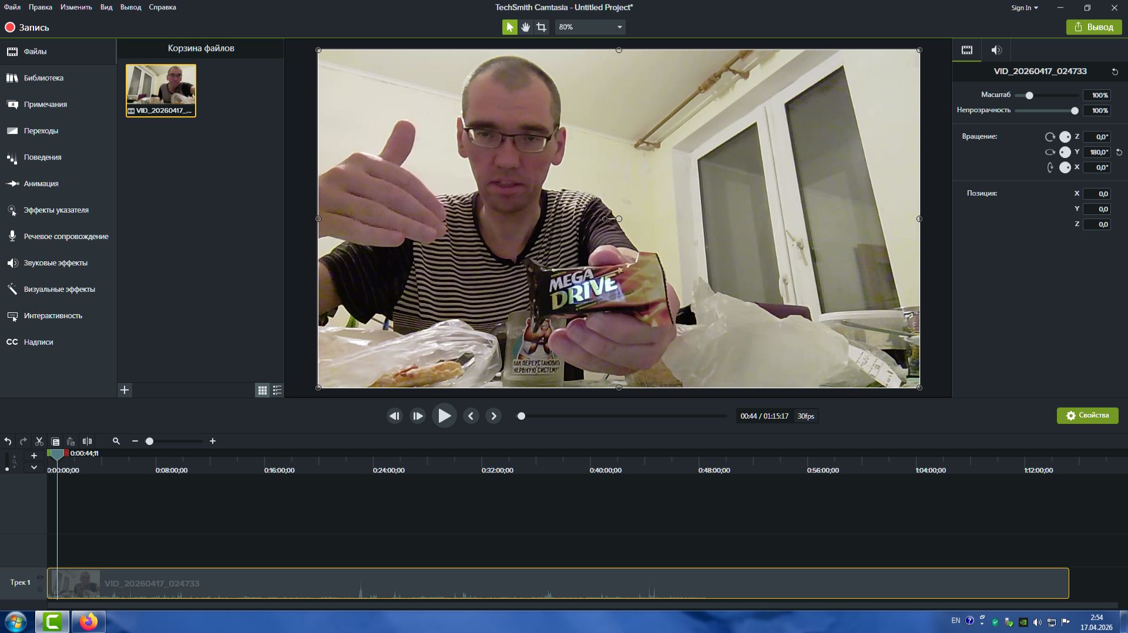Open the Изменить menu

[x=76, y=7]
